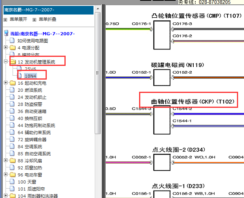Click page icon of 36 自动变速箱
Screen dimensions: 244x198
pos(12,111)
